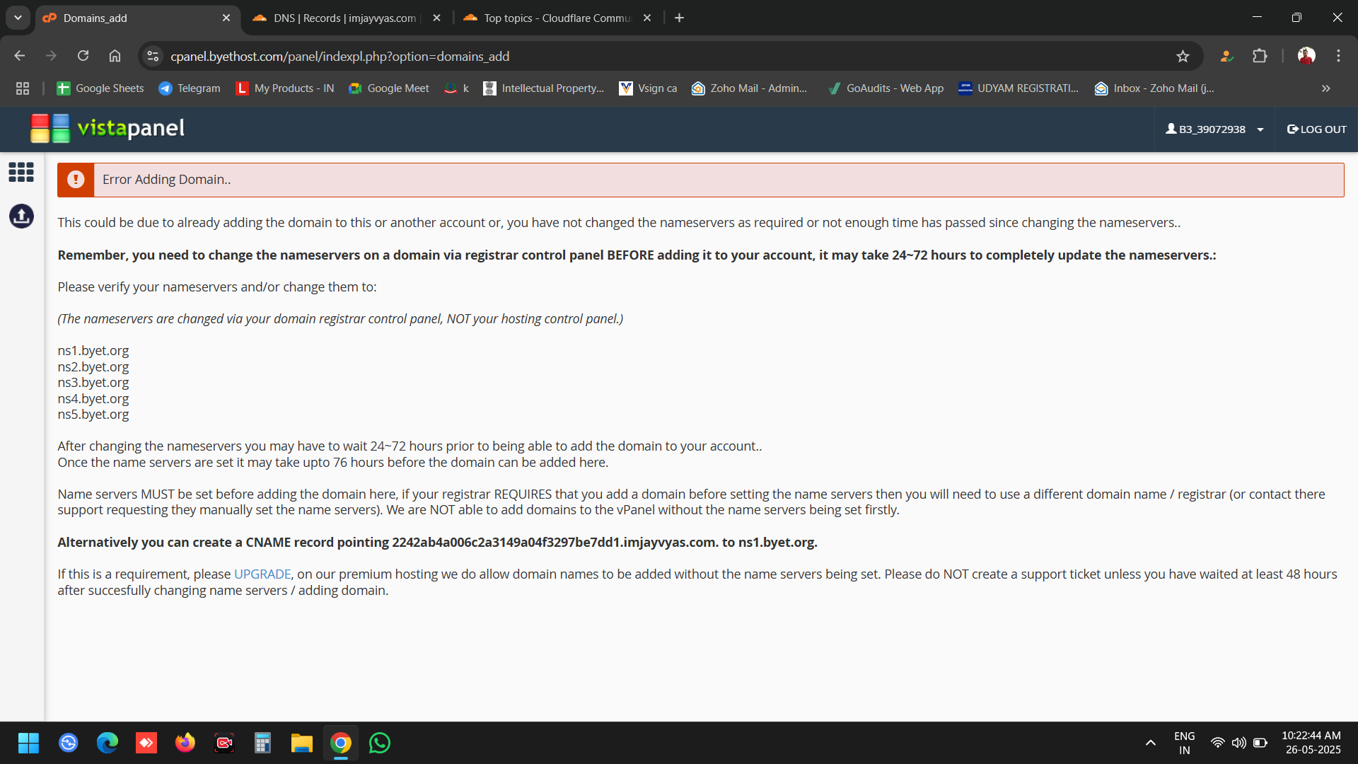
Task: Open Google Meet bookmark
Action: [389, 88]
